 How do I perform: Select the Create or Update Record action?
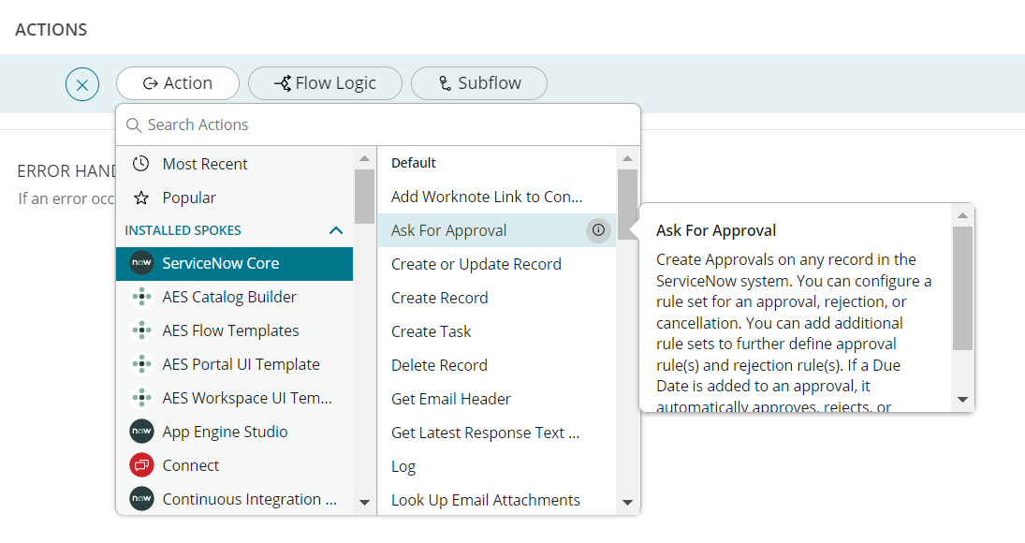[x=475, y=264]
